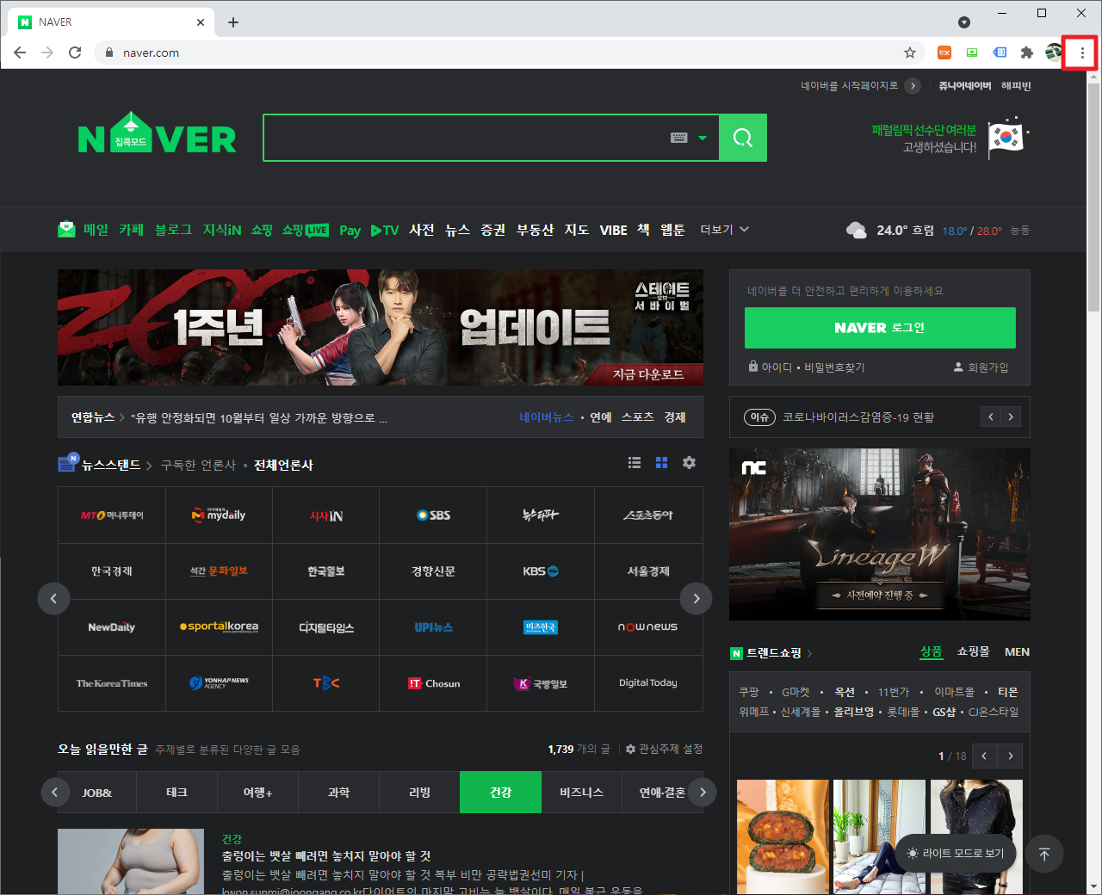Image resolution: width=1102 pixels, height=895 pixels.
Task: Toggle 라이트 모드로 보기 light mode
Action: 956,853
